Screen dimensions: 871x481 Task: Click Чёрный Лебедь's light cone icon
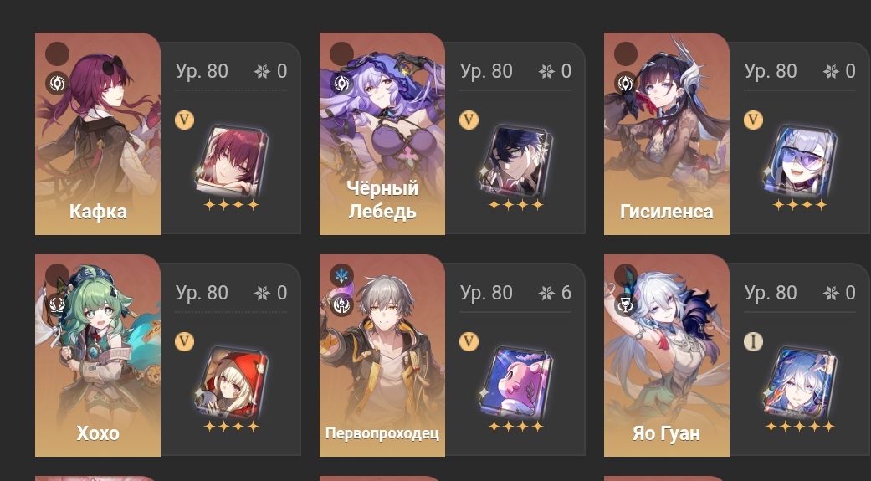point(516,161)
